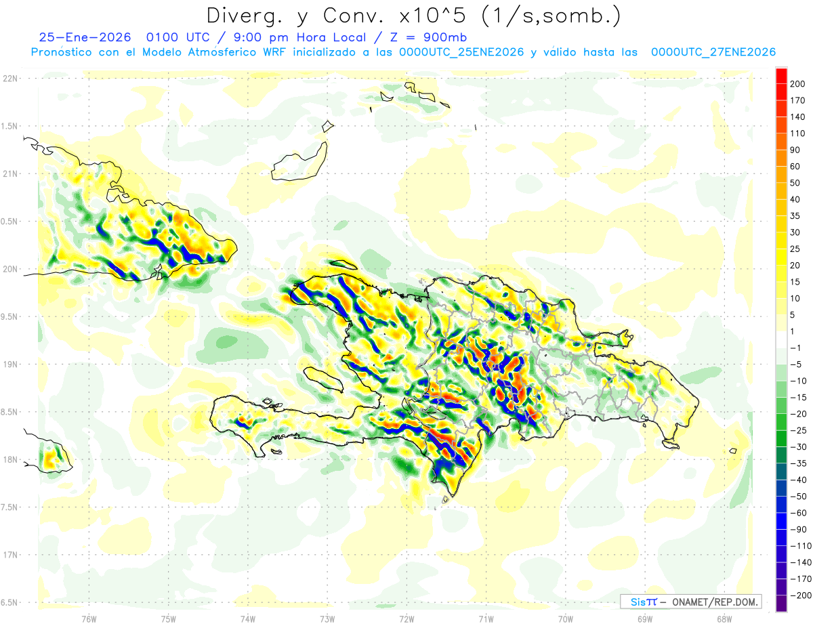Image resolution: width=813 pixels, height=628 pixels.
Task: Click the longitude label '68W'
Action: 724,619
